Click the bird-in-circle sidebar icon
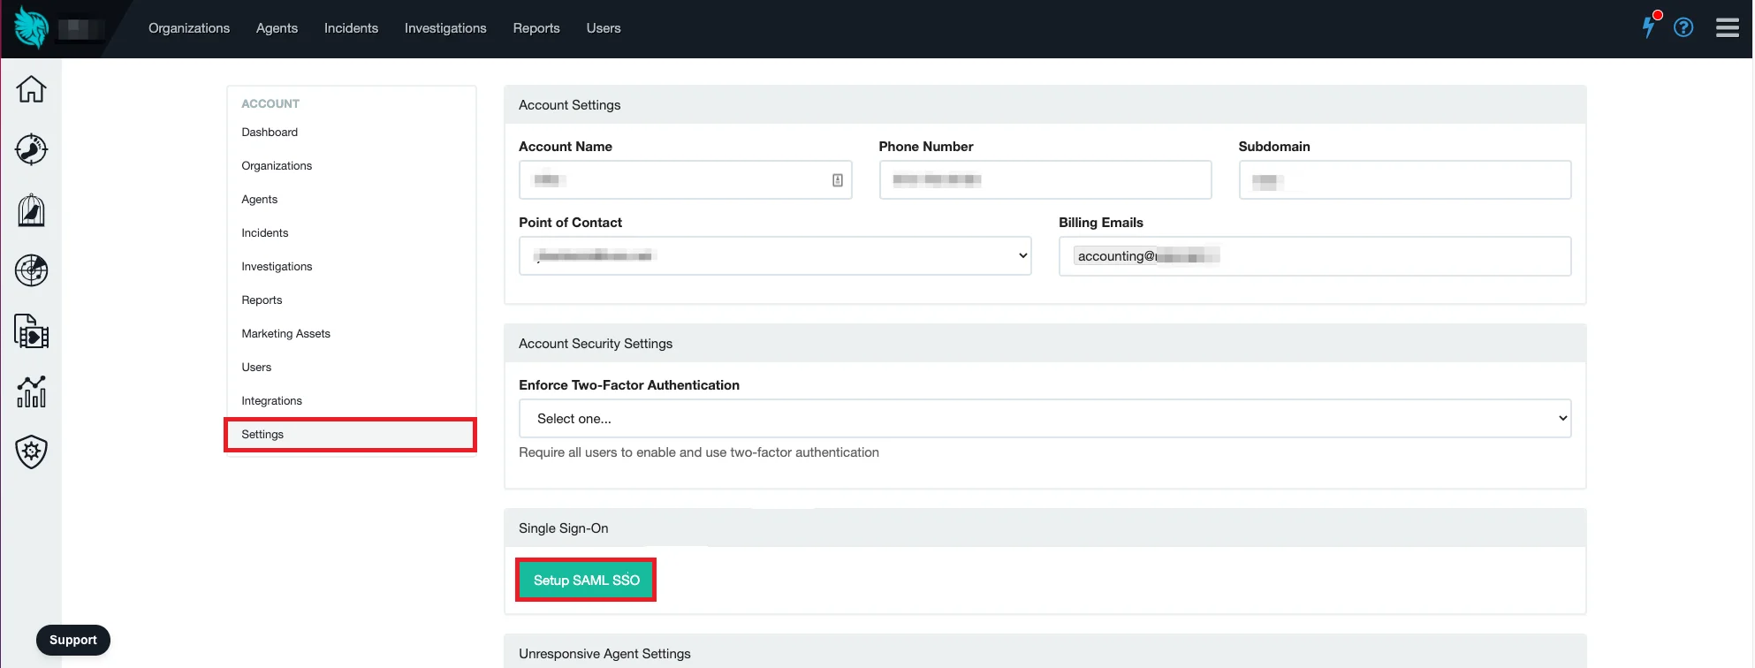Viewport: 1755px width, 668px height. [x=31, y=149]
